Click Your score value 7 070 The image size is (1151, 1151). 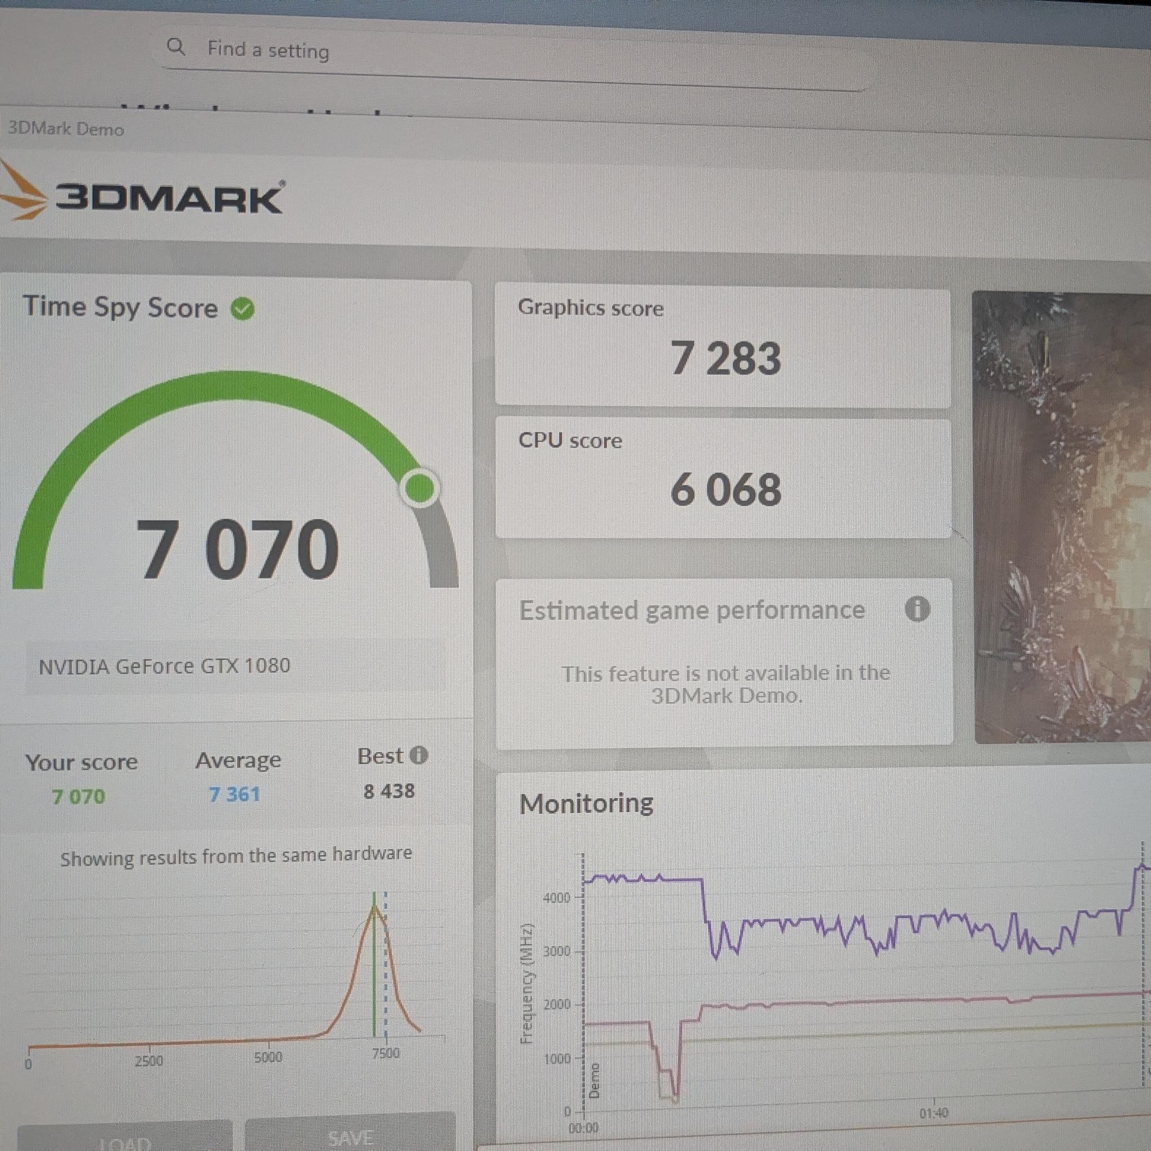pyautogui.click(x=79, y=796)
